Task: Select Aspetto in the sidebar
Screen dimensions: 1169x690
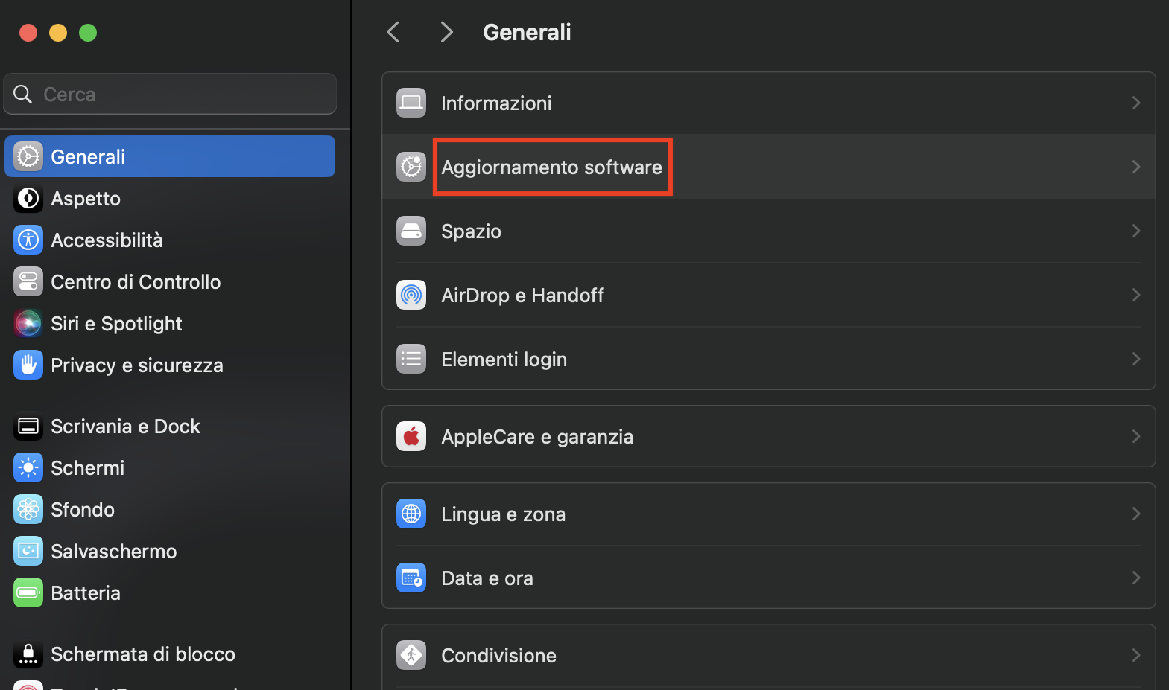Action: click(170, 198)
